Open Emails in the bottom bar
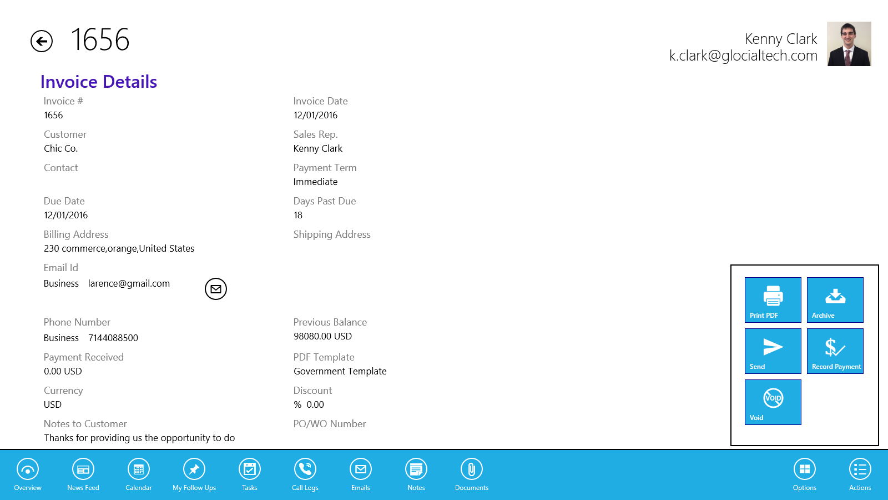The height and width of the screenshot is (500, 888). point(361,475)
